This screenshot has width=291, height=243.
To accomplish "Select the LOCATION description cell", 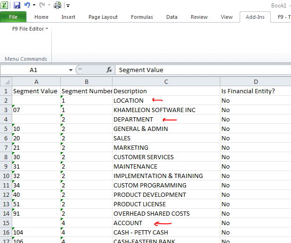I will [166, 100].
